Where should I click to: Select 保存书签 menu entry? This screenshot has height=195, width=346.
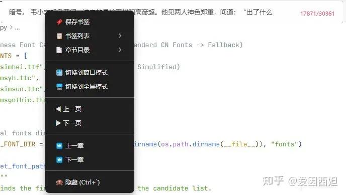coord(90,22)
